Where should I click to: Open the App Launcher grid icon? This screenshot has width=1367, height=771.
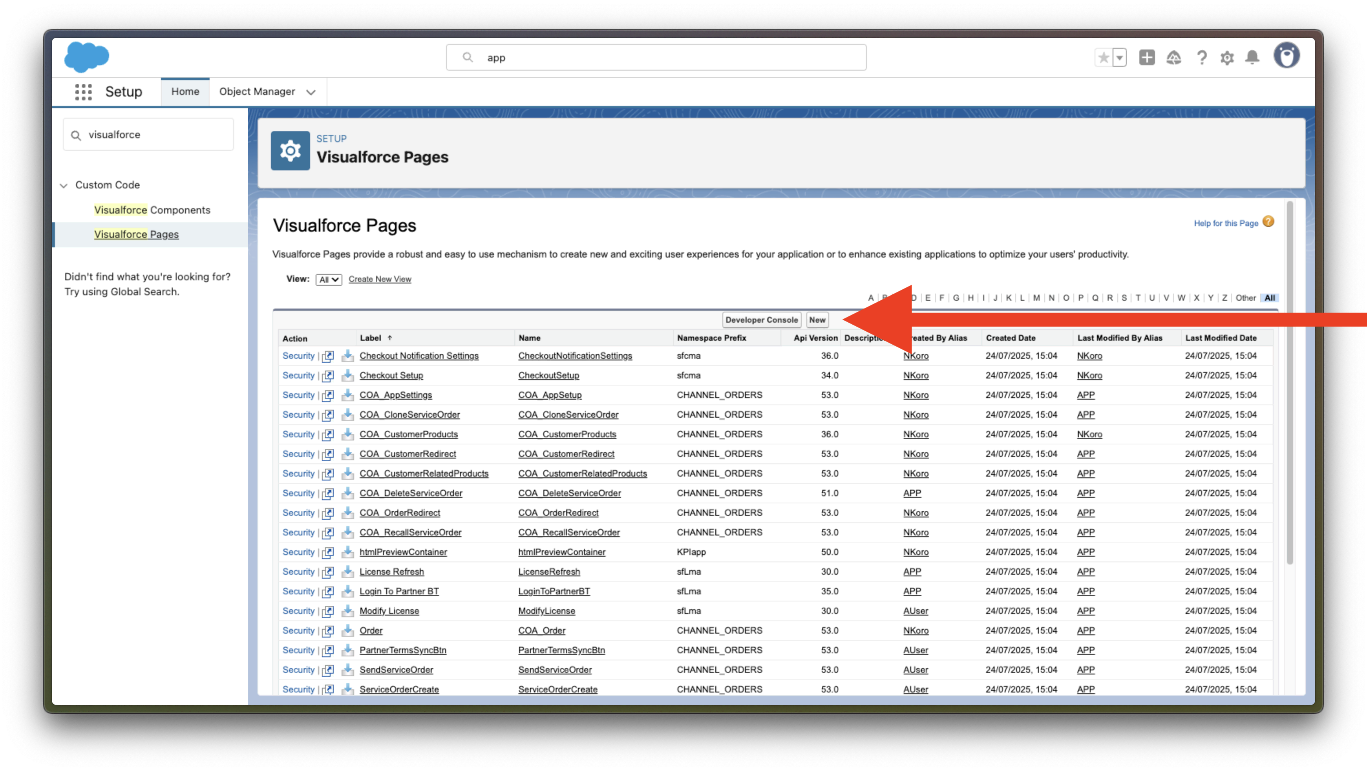83,92
